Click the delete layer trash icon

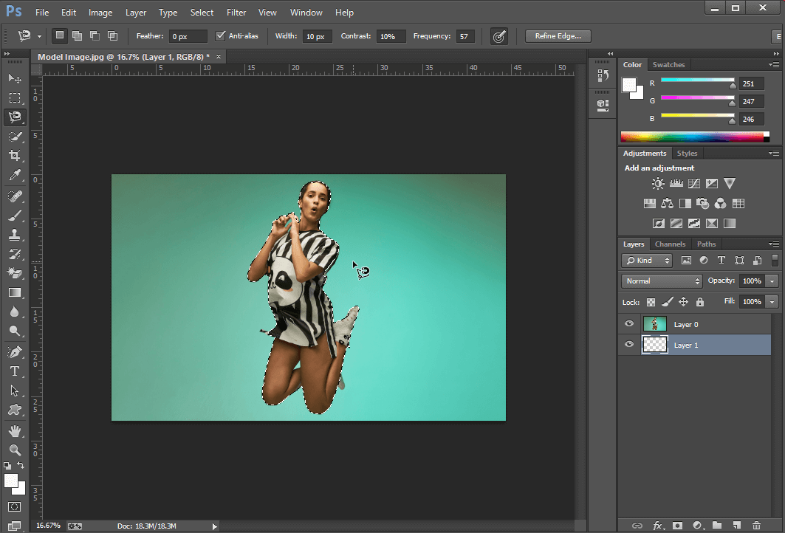click(755, 526)
